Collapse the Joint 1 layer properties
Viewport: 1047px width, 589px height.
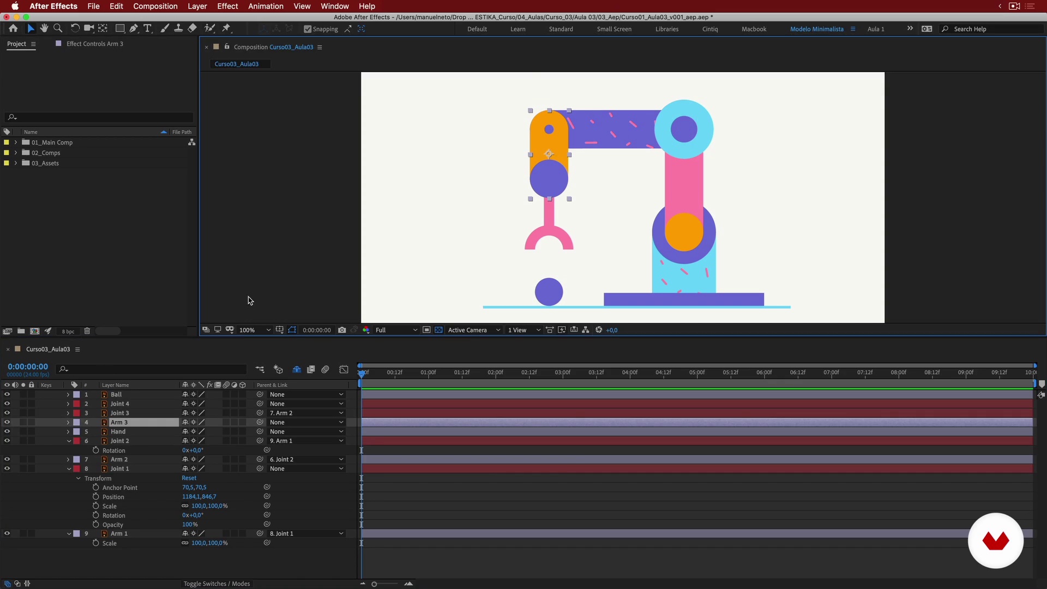point(69,469)
